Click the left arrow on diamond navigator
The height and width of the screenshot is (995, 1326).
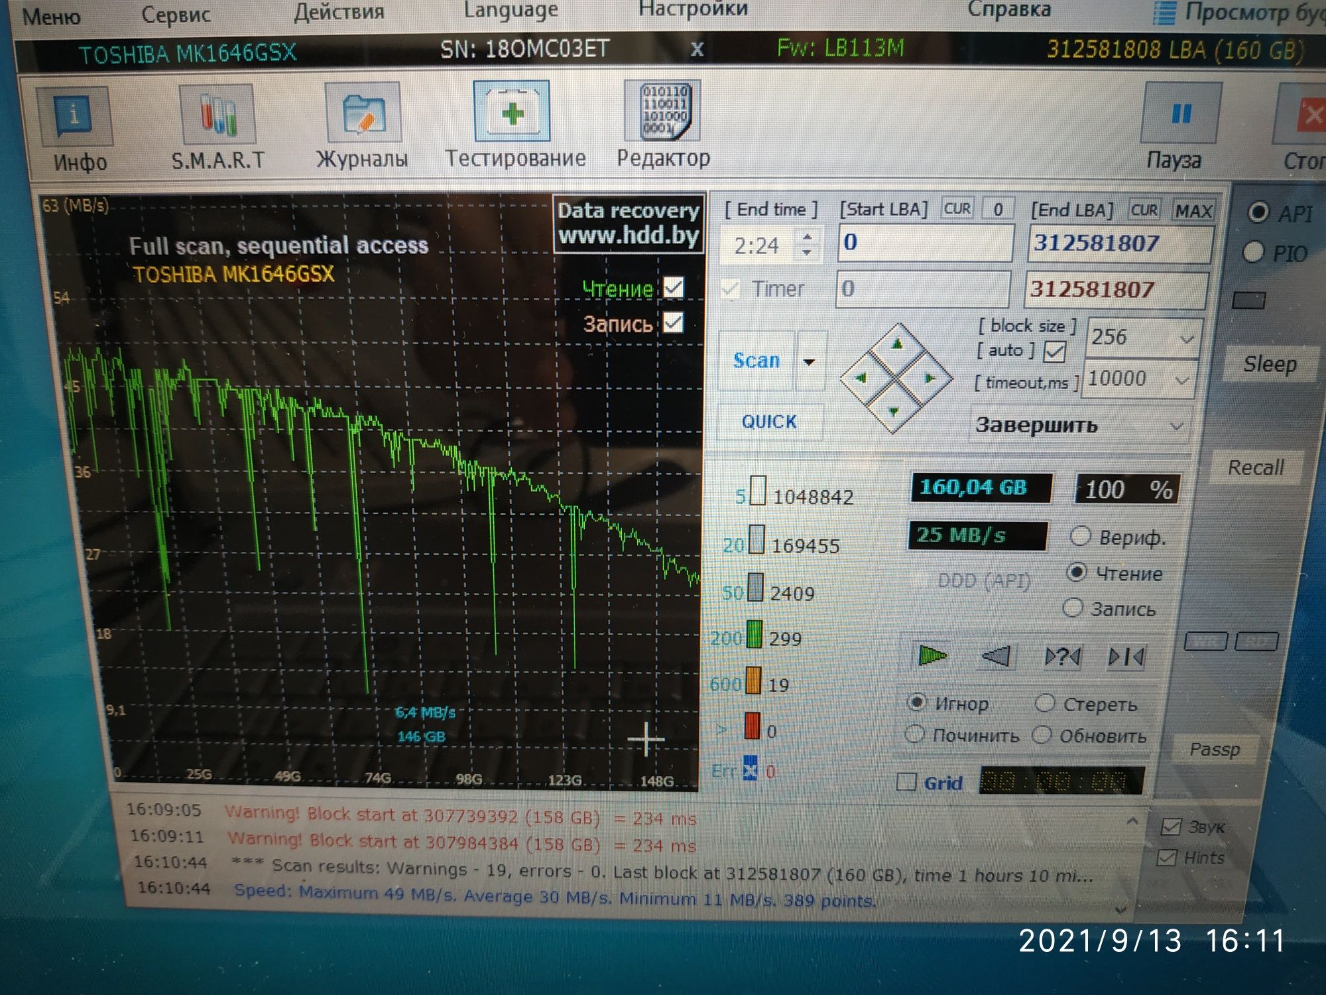click(x=861, y=377)
